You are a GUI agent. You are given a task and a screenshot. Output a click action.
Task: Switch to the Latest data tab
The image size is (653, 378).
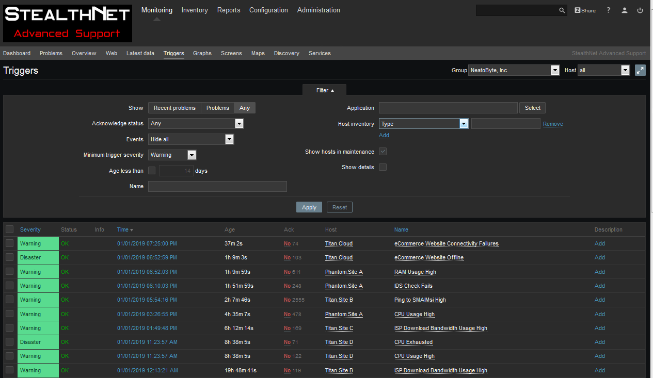coord(140,53)
